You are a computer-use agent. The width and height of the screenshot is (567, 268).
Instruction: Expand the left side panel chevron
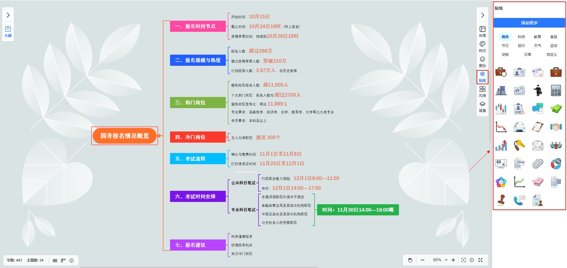click(8, 15)
